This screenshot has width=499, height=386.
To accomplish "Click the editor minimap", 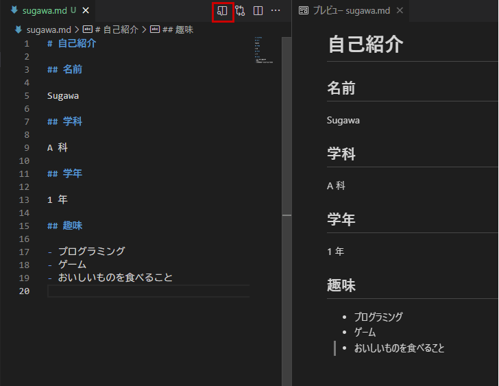I will pos(265,51).
